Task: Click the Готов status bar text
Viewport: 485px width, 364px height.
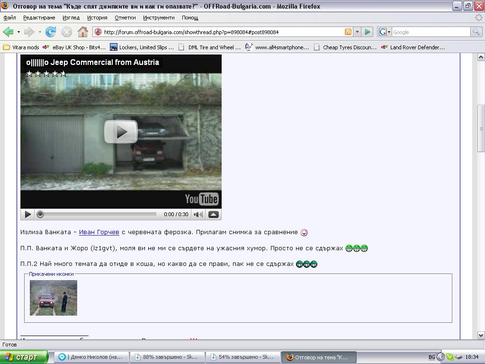Action: 9,345
